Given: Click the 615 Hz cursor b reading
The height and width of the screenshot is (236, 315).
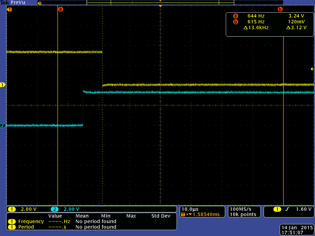Looking at the screenshot, I should pos(256,22).
